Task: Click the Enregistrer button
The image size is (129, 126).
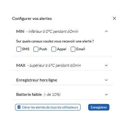Action: click(99, 107)
